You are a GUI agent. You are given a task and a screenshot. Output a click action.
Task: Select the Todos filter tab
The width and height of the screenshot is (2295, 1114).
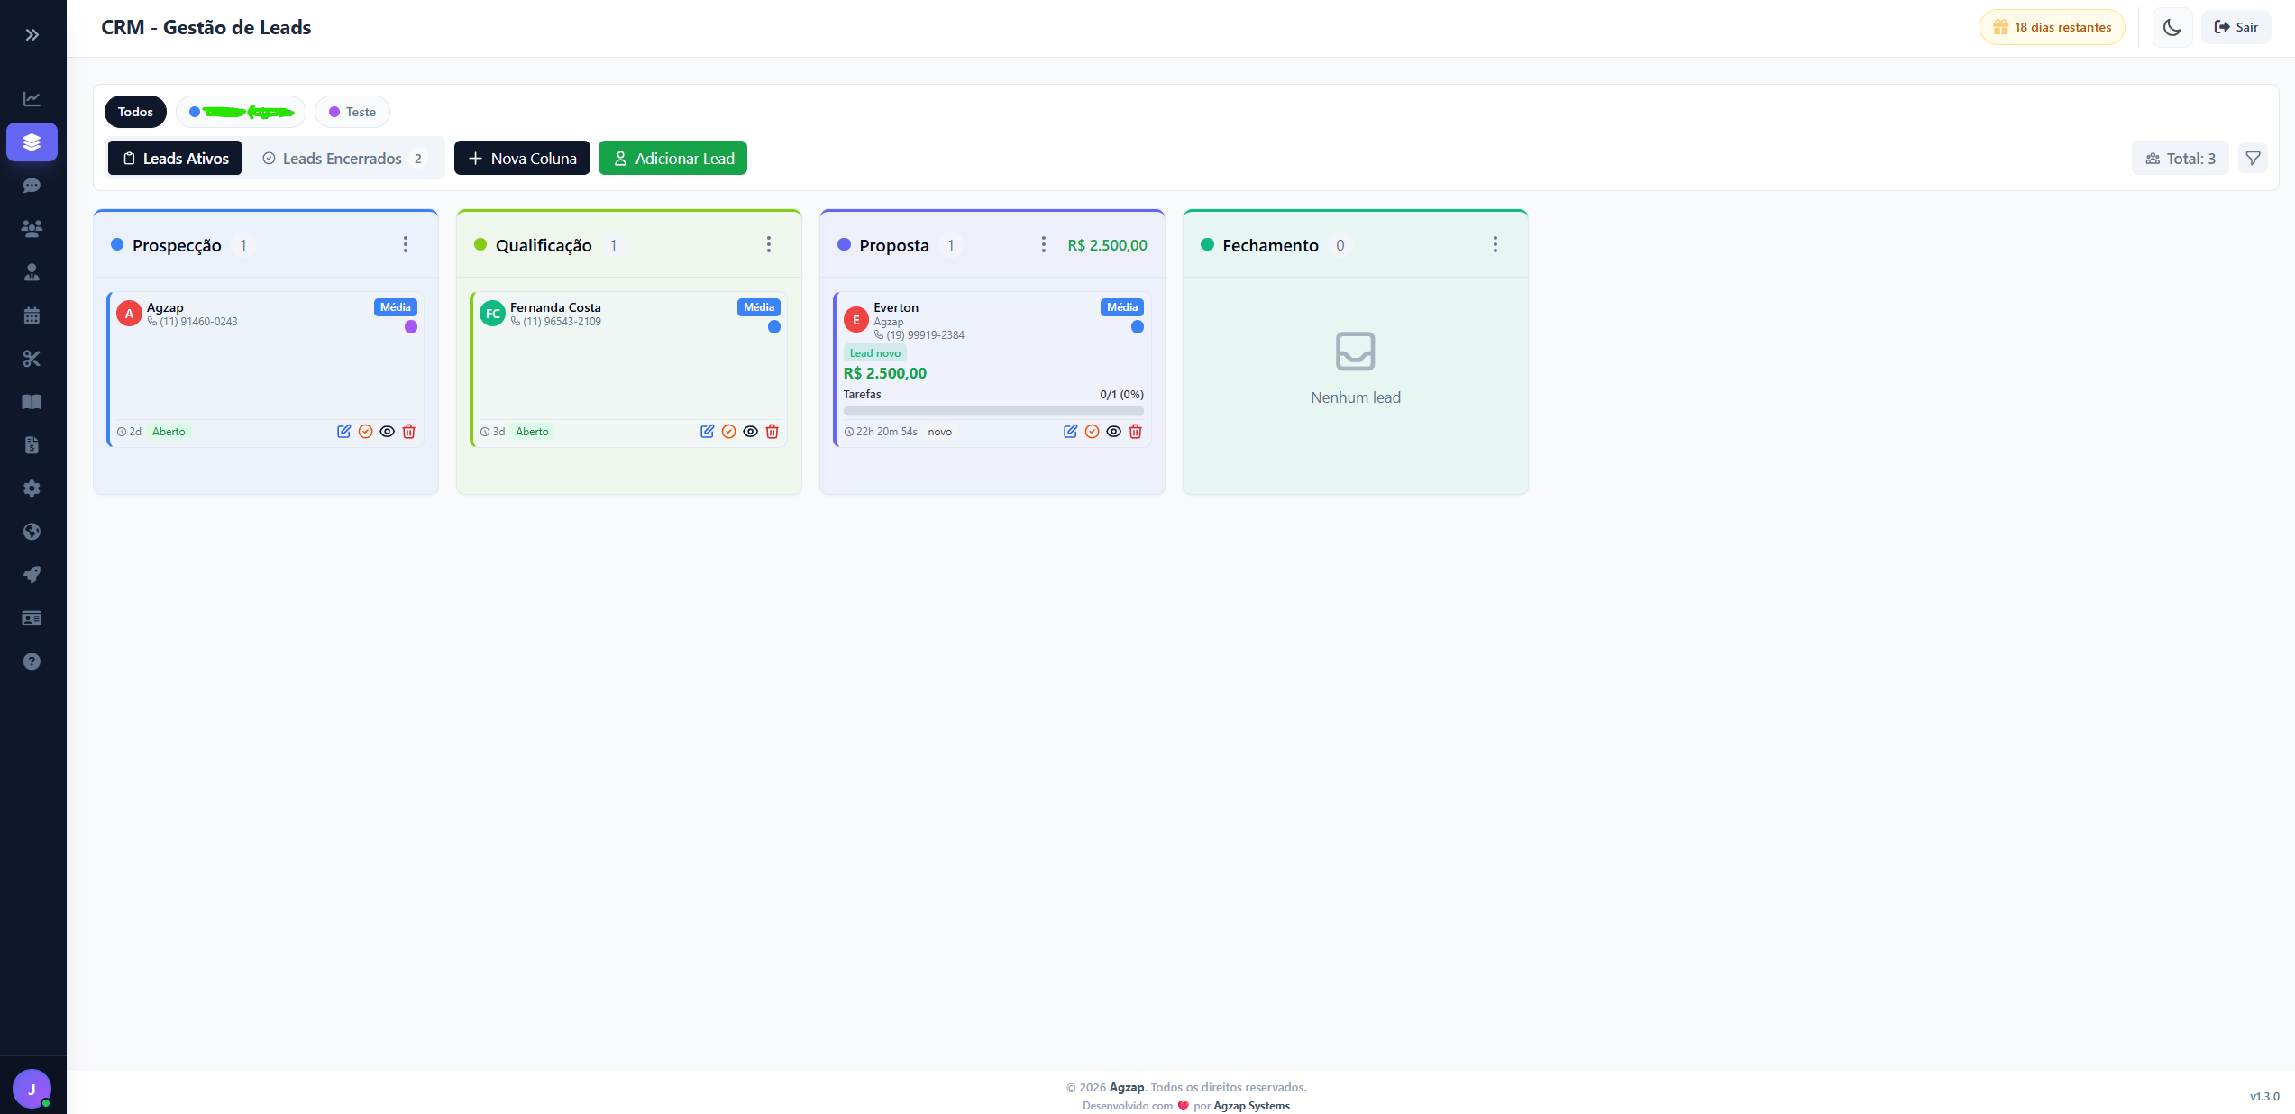pos(135,111)
